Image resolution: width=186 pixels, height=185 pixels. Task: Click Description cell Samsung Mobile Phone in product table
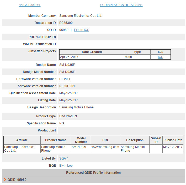135,149
